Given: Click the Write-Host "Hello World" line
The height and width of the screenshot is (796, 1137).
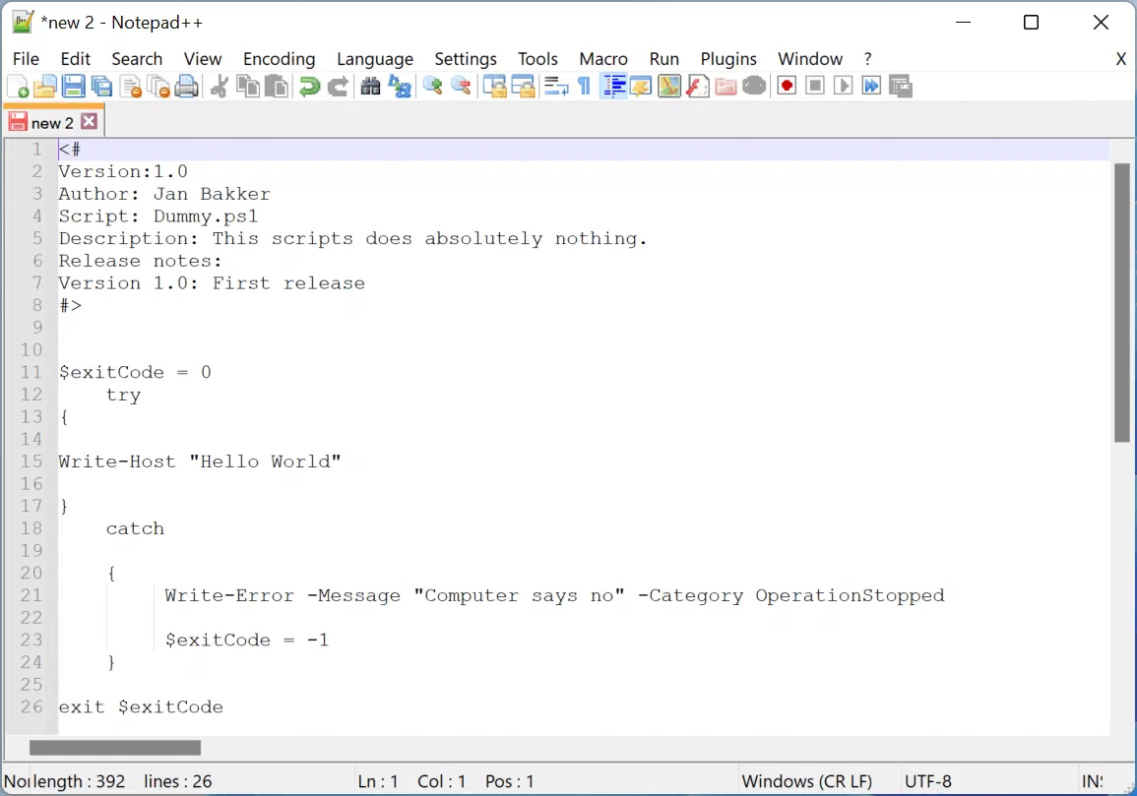Looking at the screenshot, I should point(200,461).
